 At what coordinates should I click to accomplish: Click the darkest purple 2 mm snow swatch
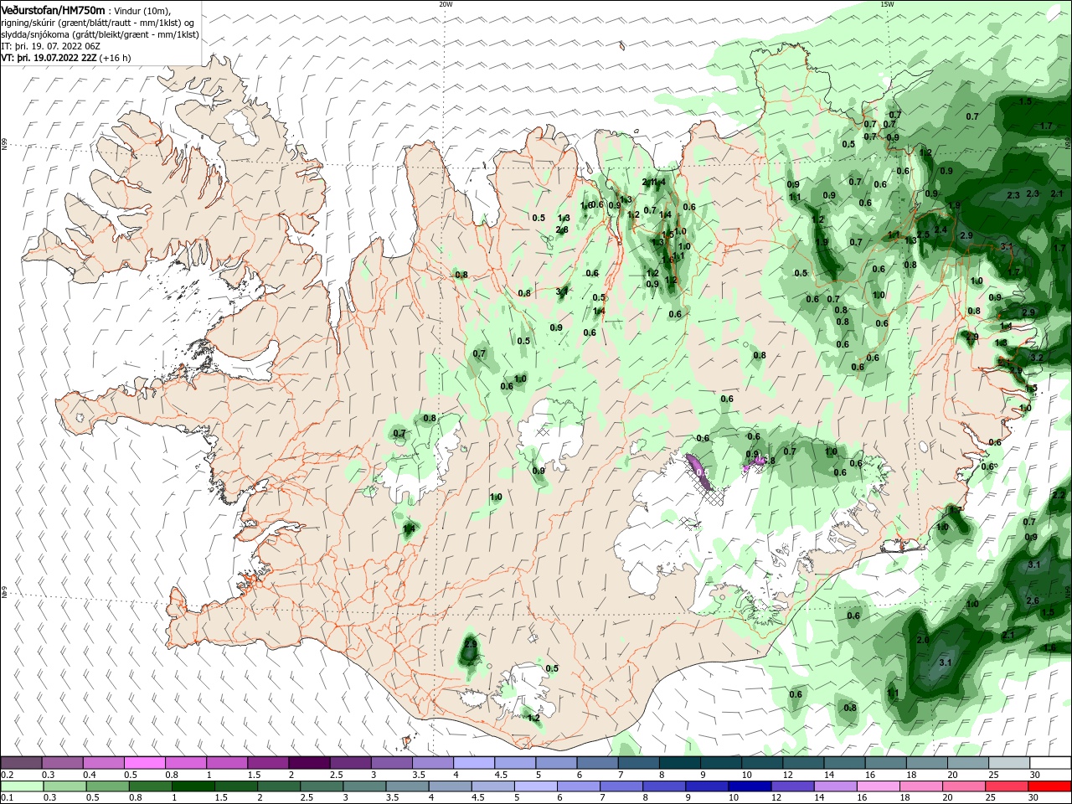click(310, 762)
